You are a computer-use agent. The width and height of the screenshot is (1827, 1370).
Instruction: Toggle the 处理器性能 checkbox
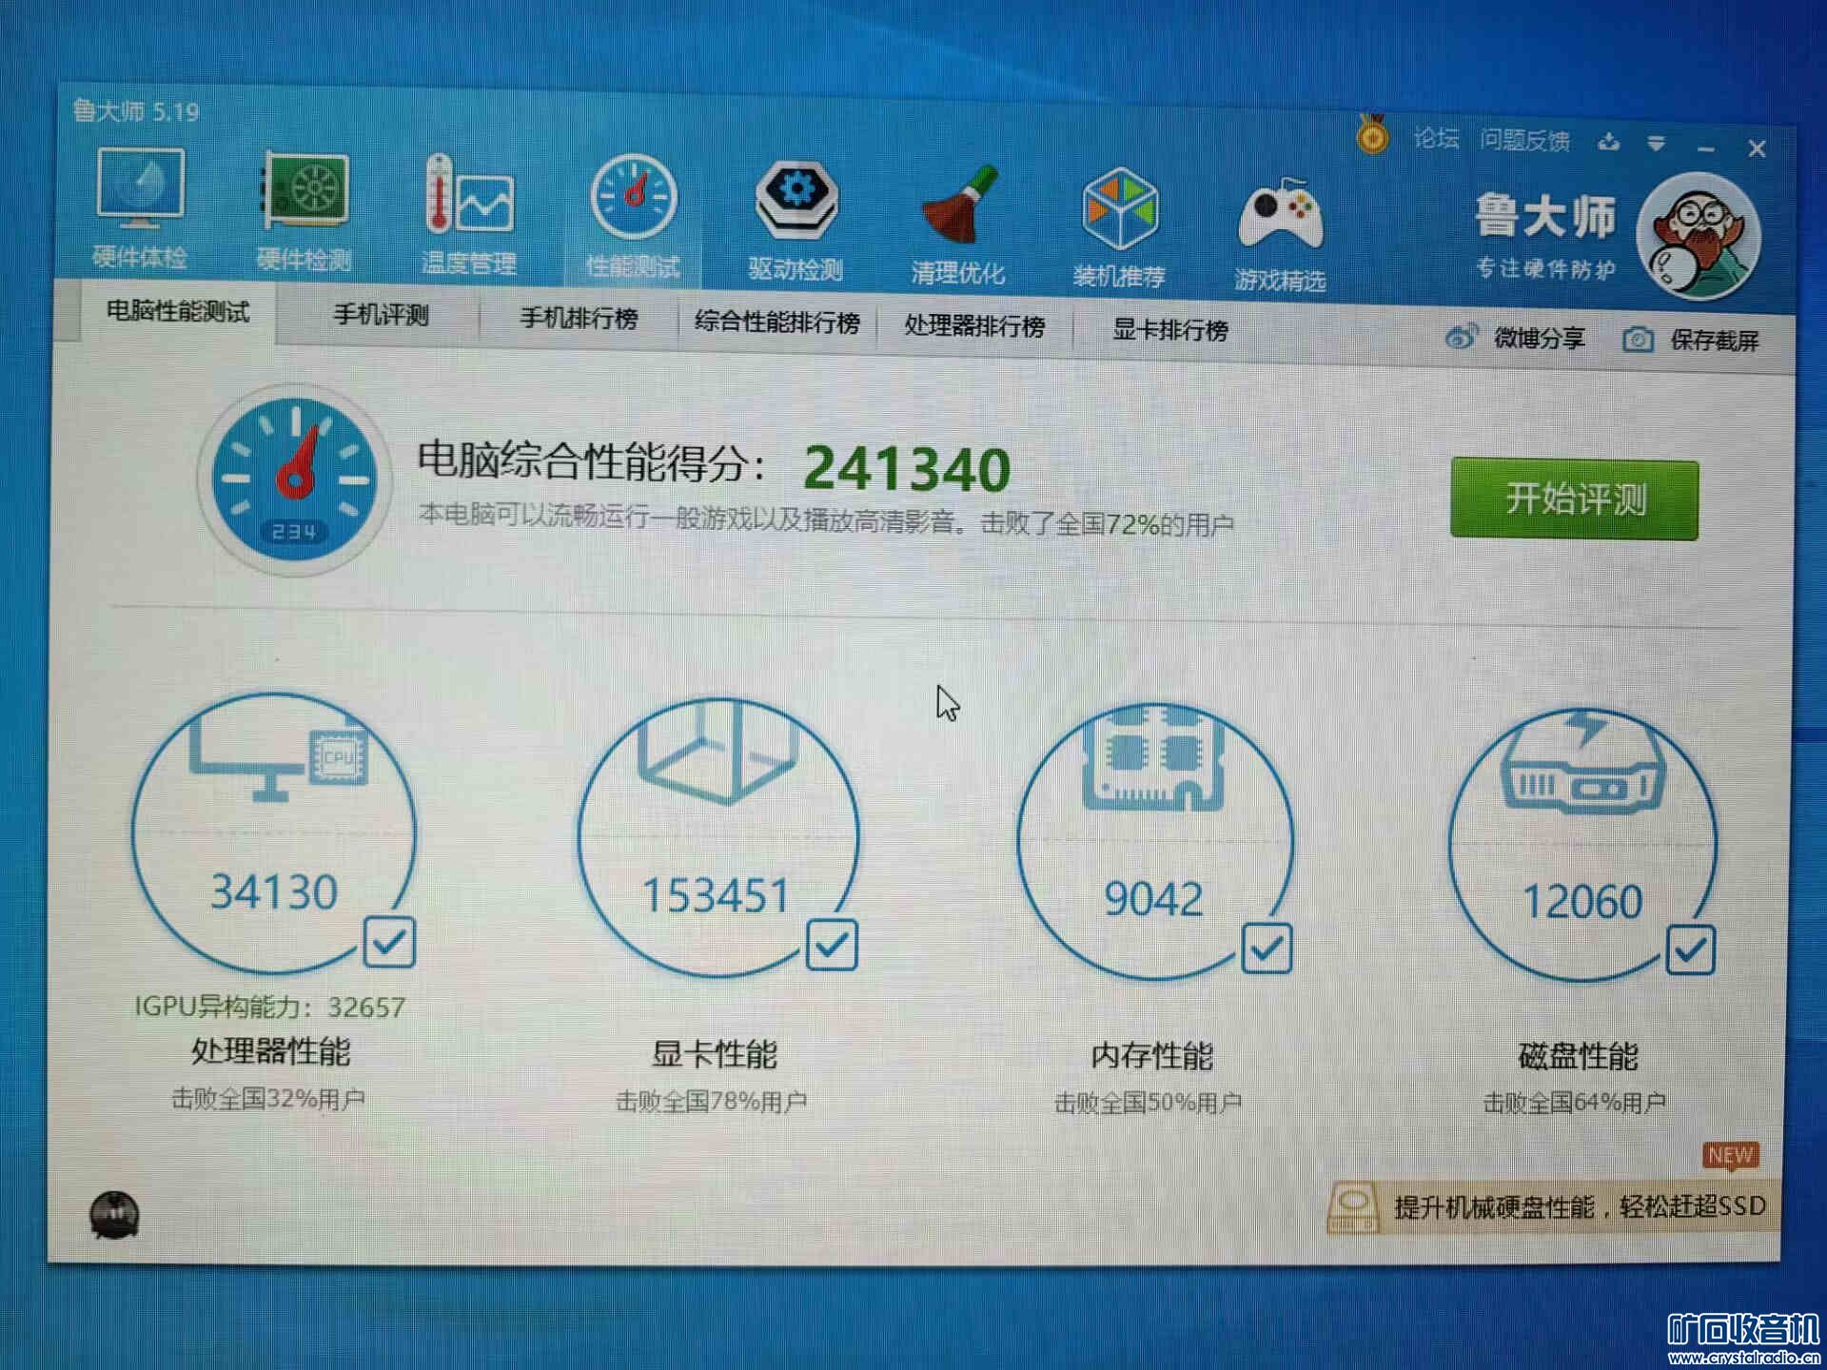pyautogui.click(x=389, y=942)
